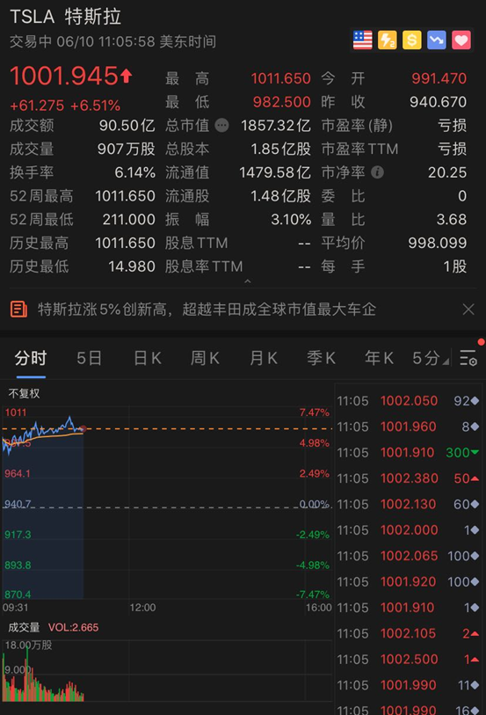This screenshot has width=486, height=715.
Task: Tap the yellow lightning bolt icon
Action: coord(388,40)
